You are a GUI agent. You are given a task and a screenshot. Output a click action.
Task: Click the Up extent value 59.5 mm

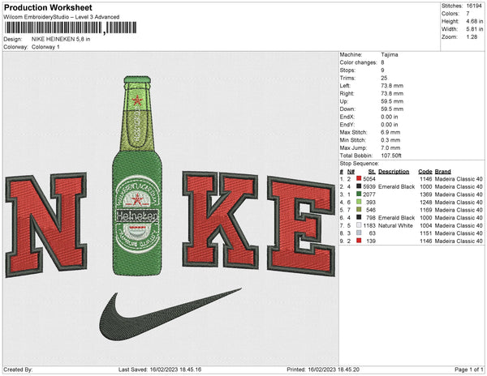point(392,101)
